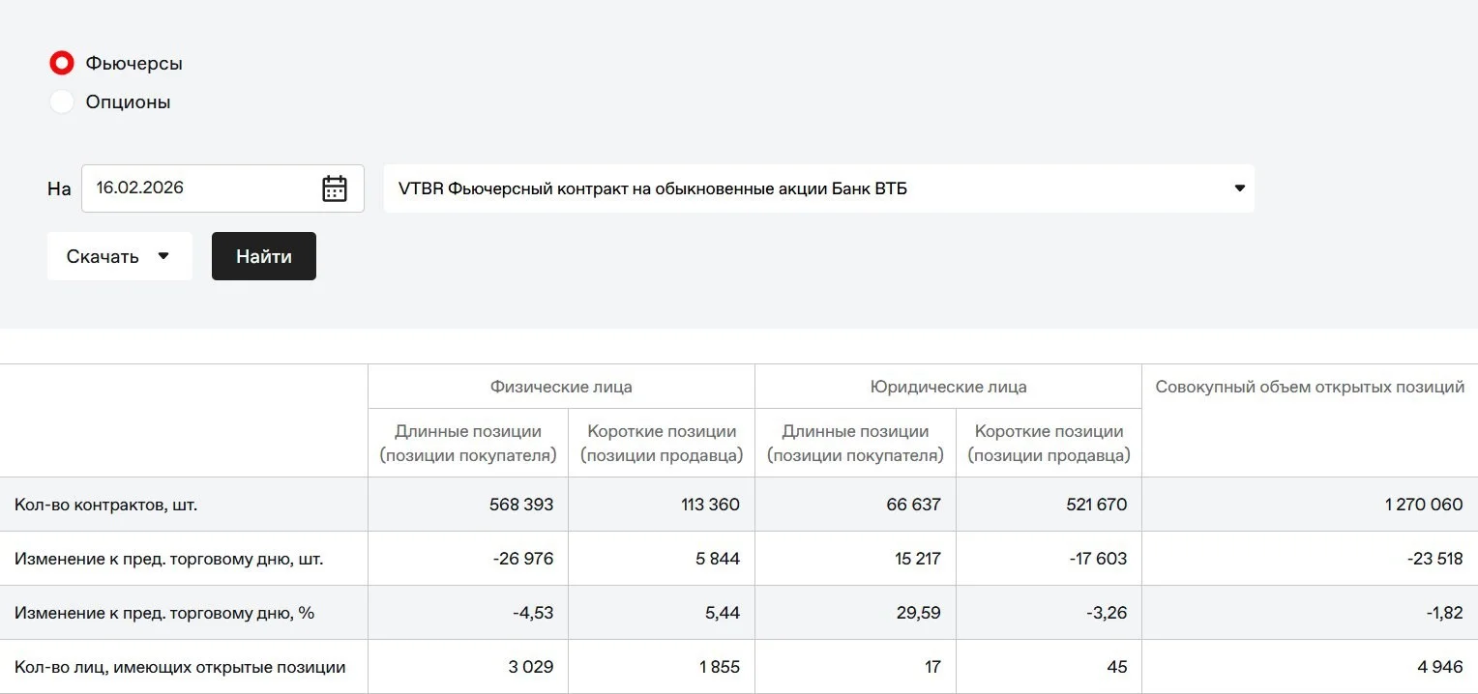Open the calendar date picker icon

click(x=335, y=188)
